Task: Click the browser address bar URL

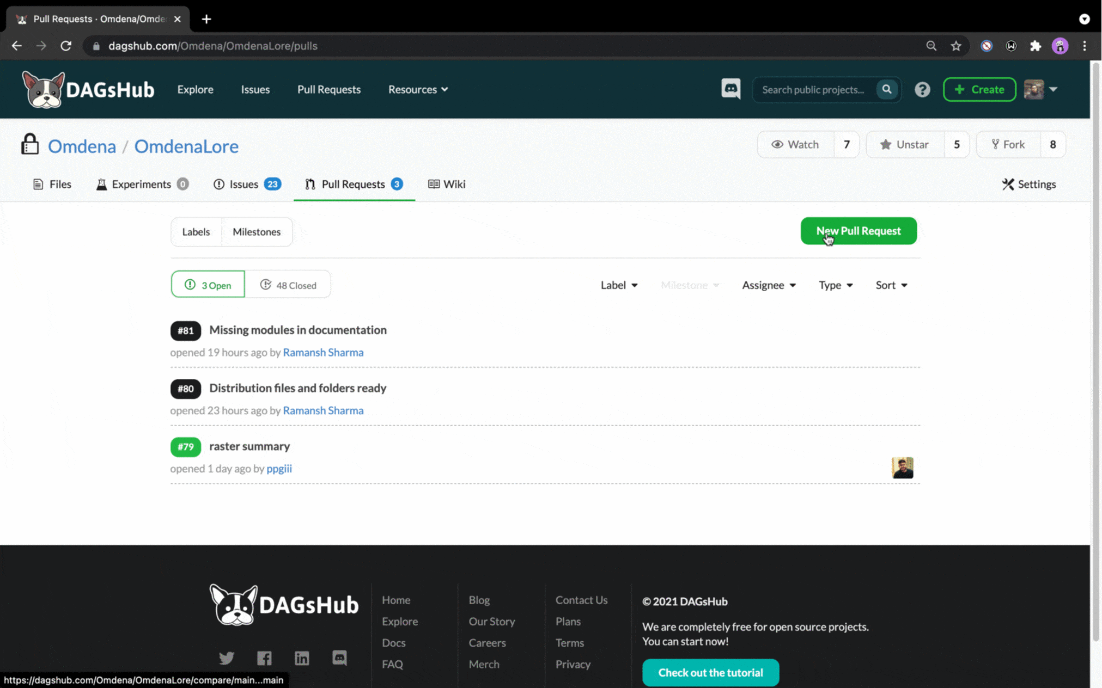Action: pyautogui.click(x=212, y=46)
